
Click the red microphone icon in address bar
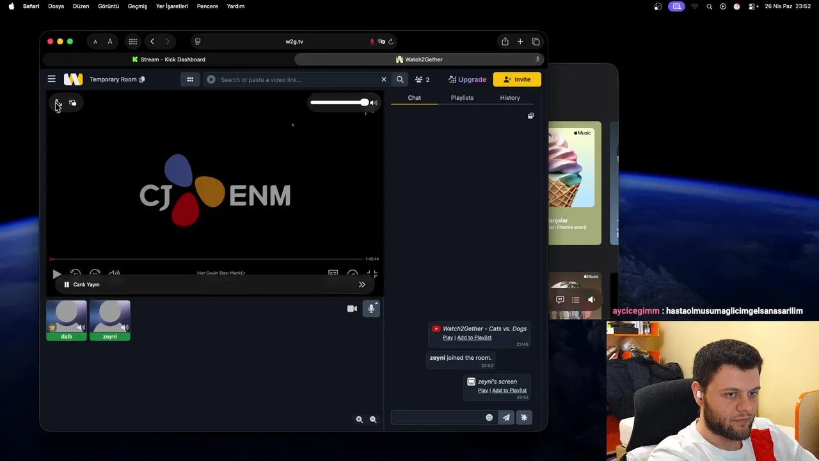(x=372, y=42)
